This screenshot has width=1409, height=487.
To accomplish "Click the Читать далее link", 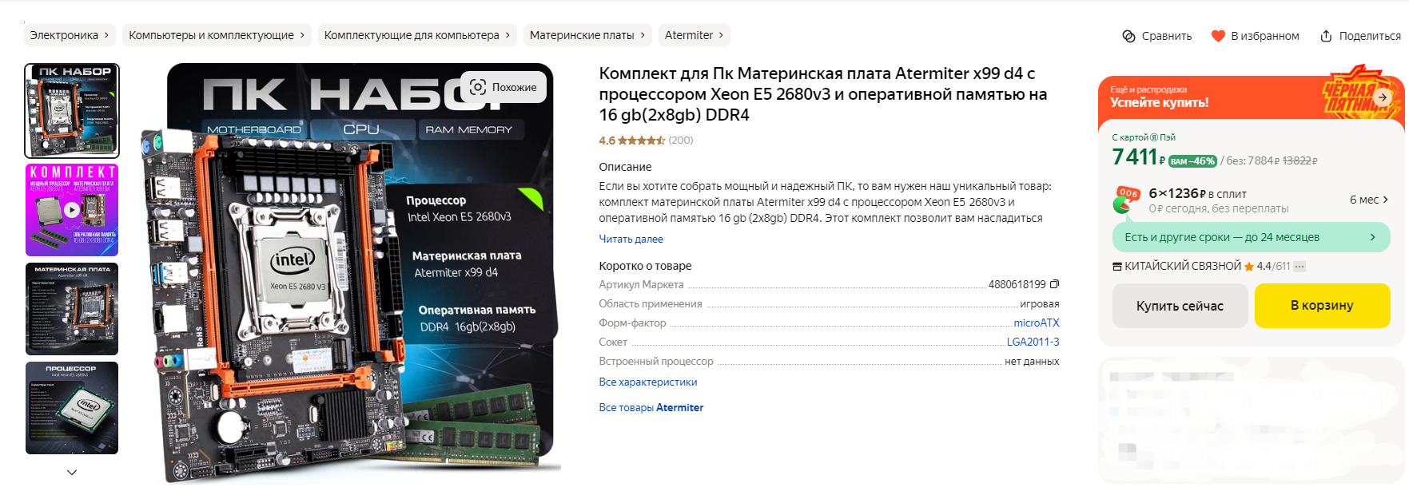I will pyautogui.click(x=631, y=239).
